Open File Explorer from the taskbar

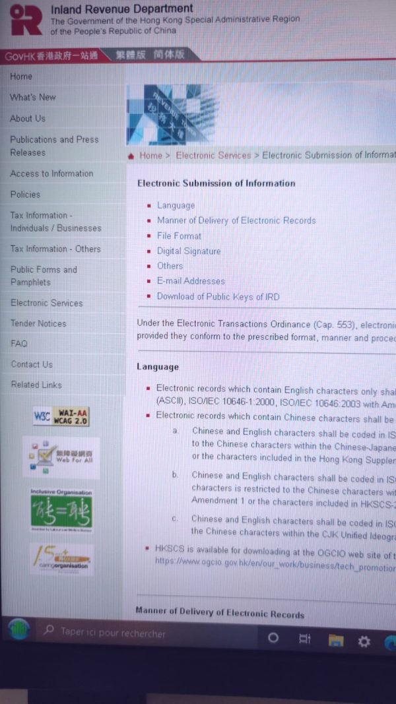pyautogui.click(x=335, y=641)
